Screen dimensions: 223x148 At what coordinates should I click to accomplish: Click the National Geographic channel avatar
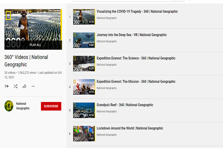(9, 106)
